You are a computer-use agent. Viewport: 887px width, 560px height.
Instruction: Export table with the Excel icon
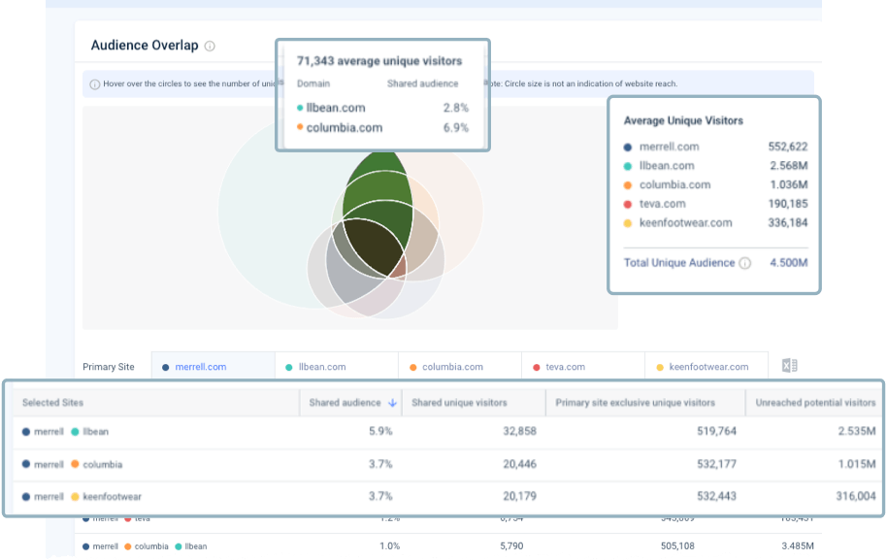pos(789,366)
